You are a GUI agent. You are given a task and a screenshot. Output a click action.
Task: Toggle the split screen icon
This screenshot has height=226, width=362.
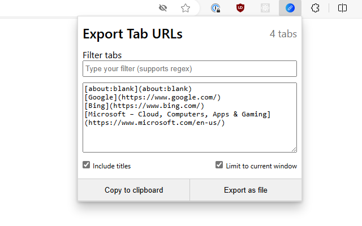[342, 8]
